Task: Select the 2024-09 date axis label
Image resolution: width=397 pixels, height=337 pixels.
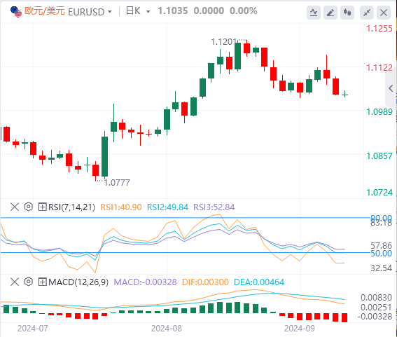Action: (x=299, y=329)
